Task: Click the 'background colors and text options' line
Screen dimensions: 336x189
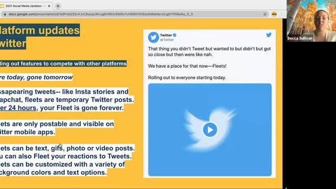Action: (53, 173)
